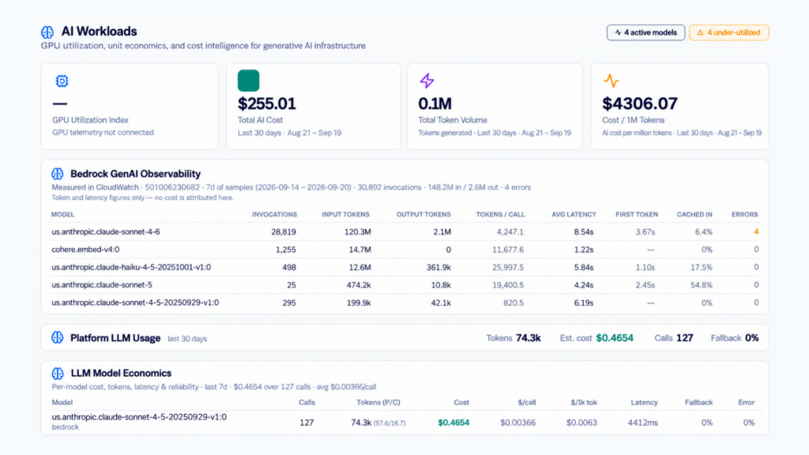The height and width of the screenshot is (455, 809).
Task: Sort by ERRORS column header
Action: [744, 215]
